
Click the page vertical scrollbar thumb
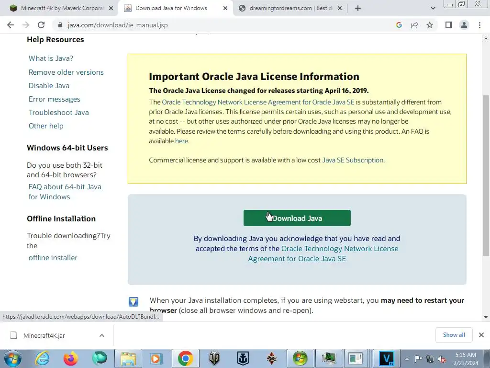tap(486, 175)
